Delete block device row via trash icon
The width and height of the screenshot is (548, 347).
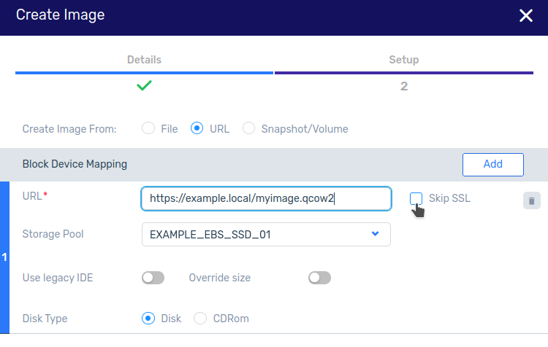point(532,200)
